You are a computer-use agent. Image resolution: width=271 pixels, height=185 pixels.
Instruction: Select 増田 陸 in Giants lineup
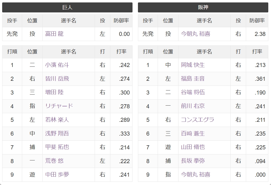[x=54, y=92]
